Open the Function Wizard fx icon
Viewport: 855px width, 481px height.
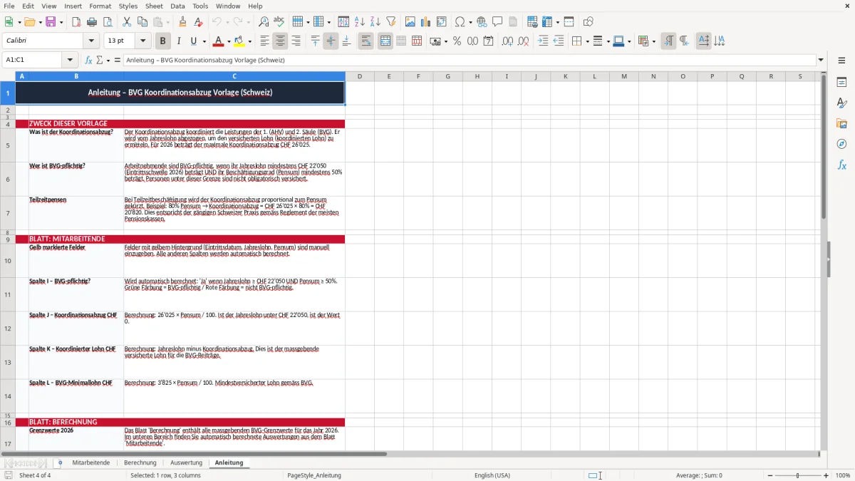[x=88, y=60]
